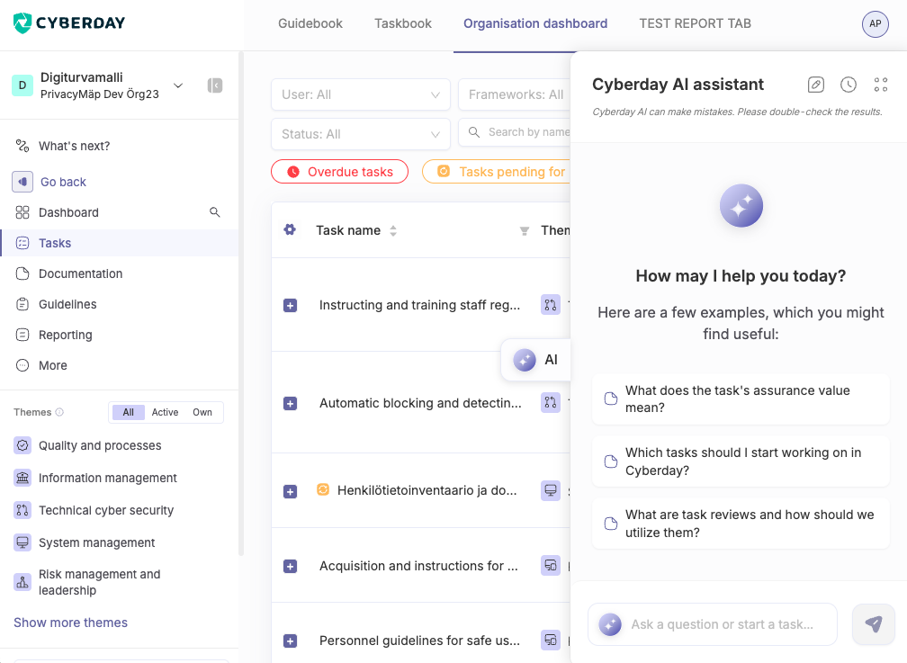Open the Acquisition and instructions for task name
Viewport: 907px width, 663px height.
pos(418,566)
